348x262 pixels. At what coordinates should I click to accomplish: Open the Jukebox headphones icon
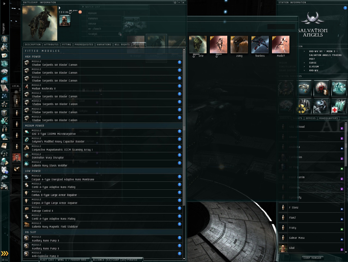pos(4,153)
